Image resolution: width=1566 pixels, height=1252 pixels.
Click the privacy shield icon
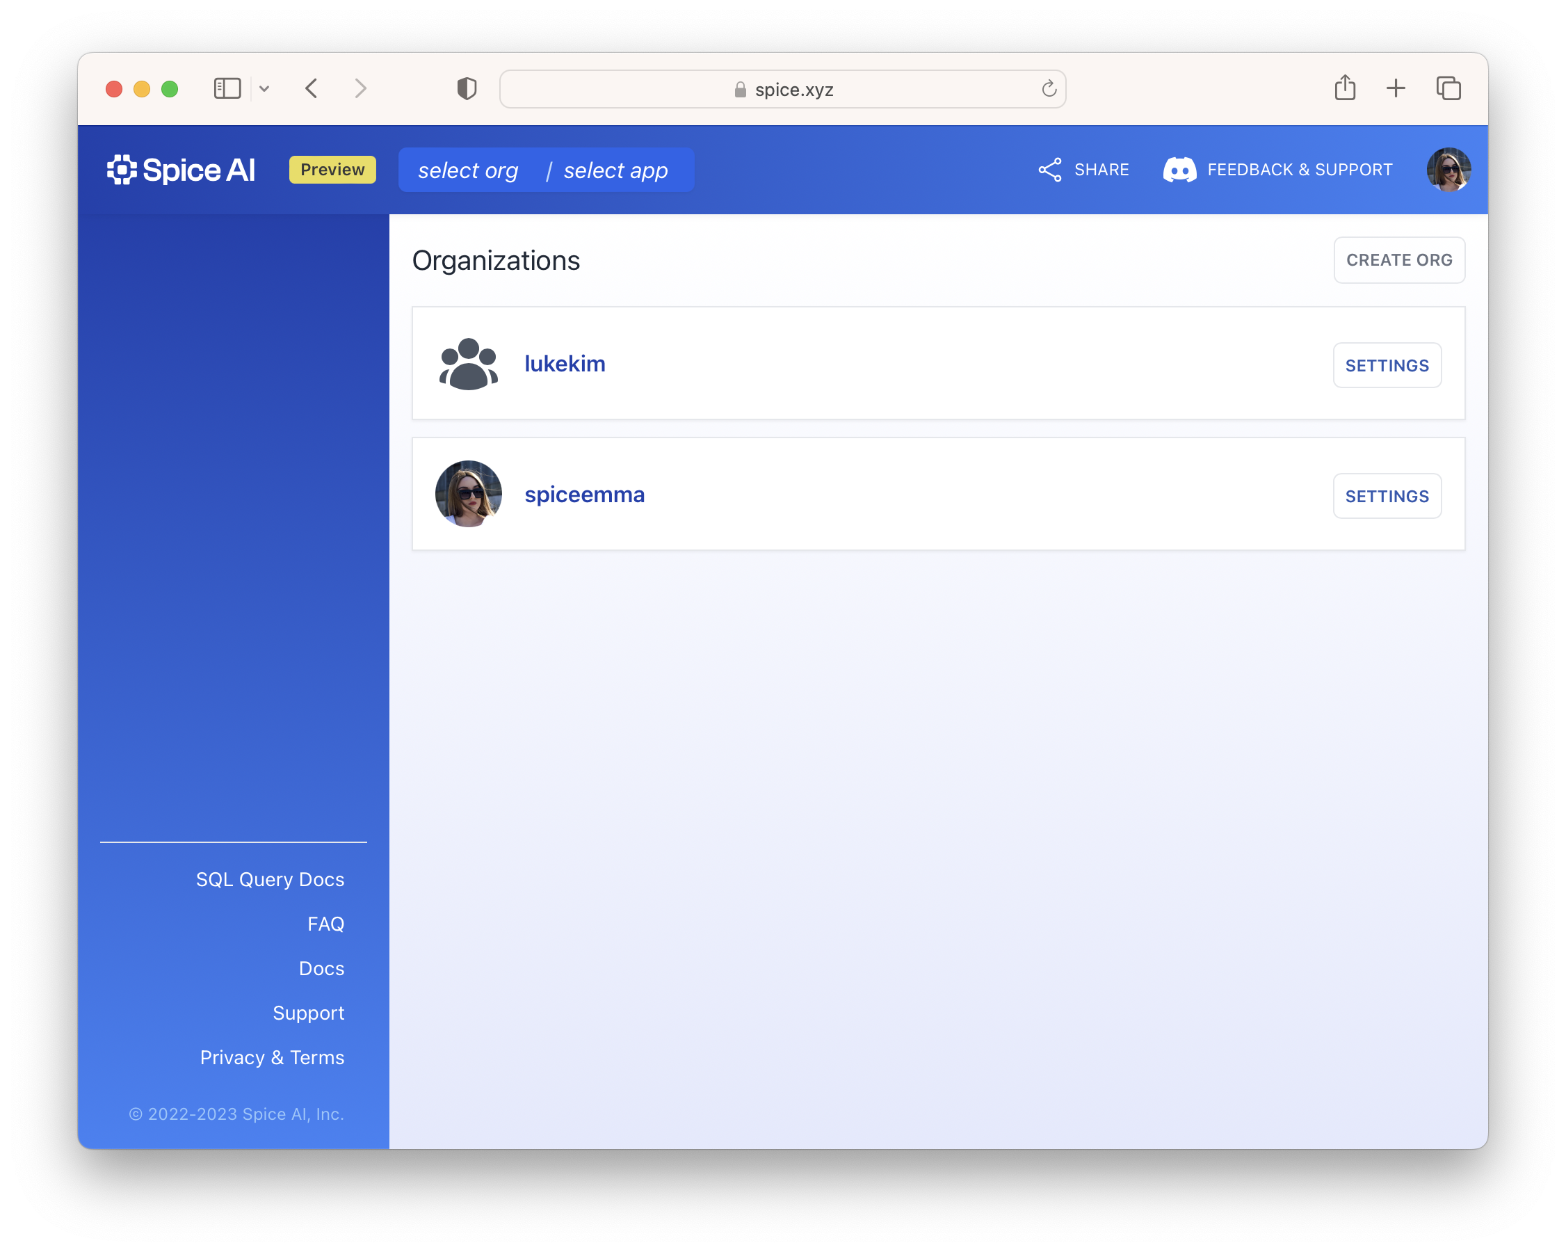pos(467,88)
